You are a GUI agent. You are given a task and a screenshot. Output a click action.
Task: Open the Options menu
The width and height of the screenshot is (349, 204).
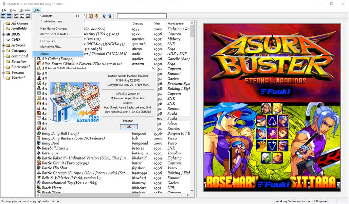[x=25, y=10]
